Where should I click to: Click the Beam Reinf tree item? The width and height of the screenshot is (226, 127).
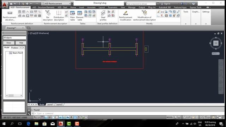tap(16, 53)
